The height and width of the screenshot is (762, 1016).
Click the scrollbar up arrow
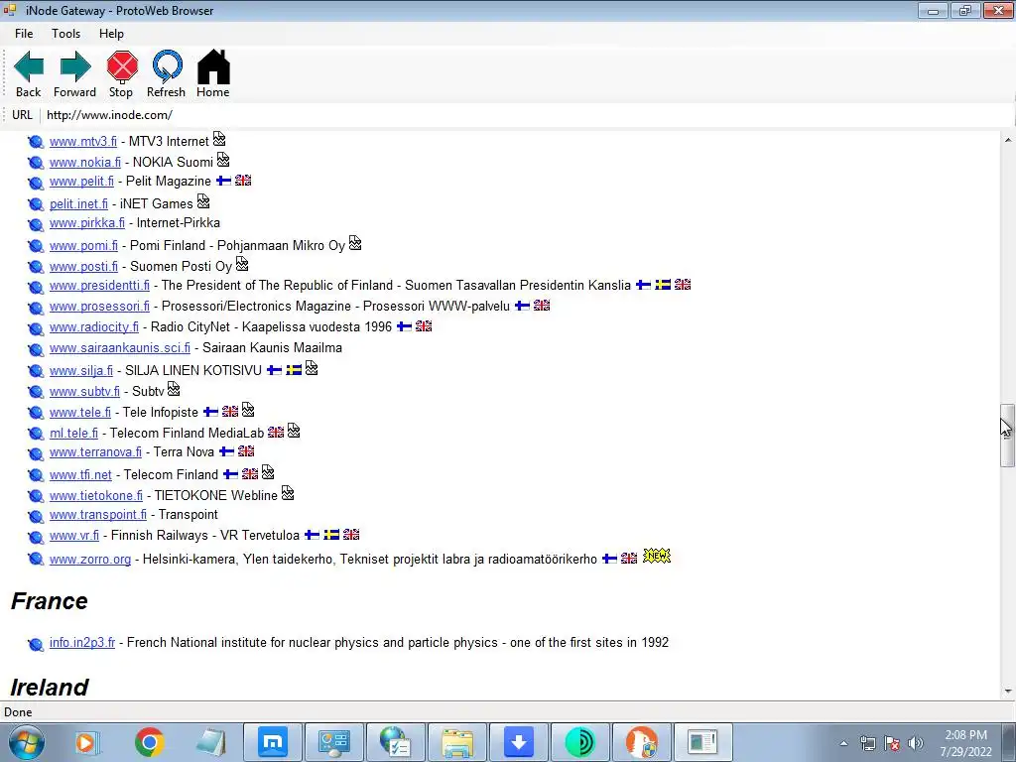[x=1008, y=140]
